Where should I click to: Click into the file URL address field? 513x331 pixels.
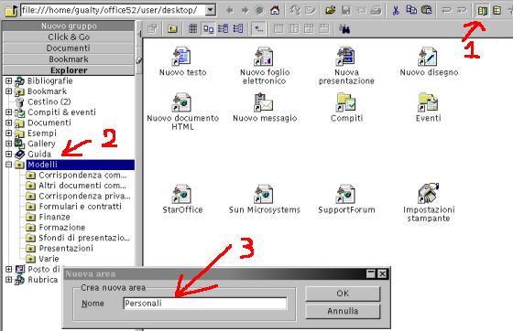[114, 10]
